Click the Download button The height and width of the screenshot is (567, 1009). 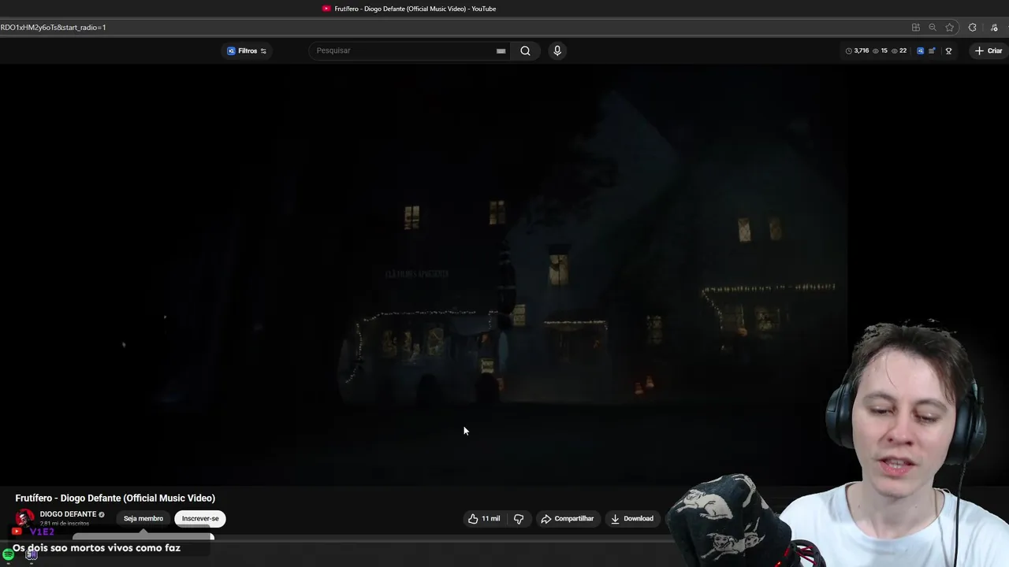coord(632,518)
